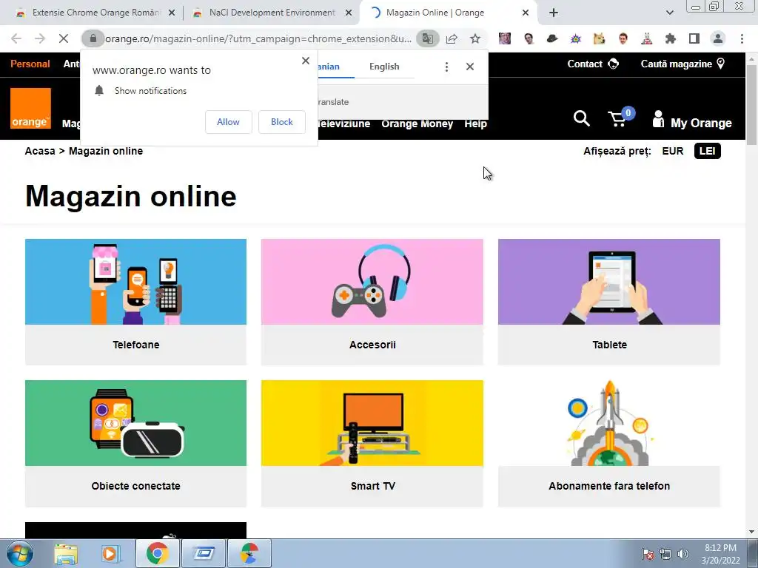The image size is (758, 568).
Task: Show prices in LEI
Action: (707, 151)
